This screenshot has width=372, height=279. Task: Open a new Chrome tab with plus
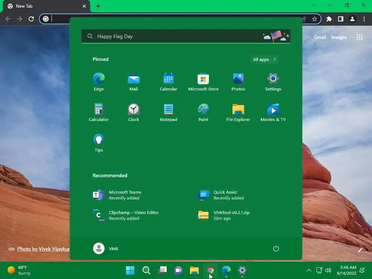[98, 6]
